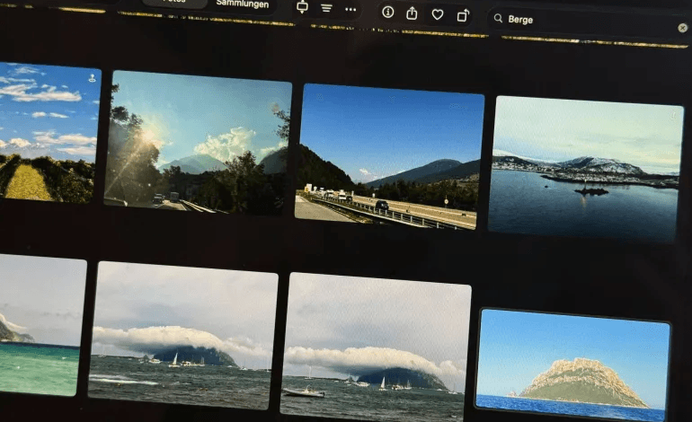The image size is (692, 422).
Task: Select the highway with cars mountain photo
Action: pos(390,158)
